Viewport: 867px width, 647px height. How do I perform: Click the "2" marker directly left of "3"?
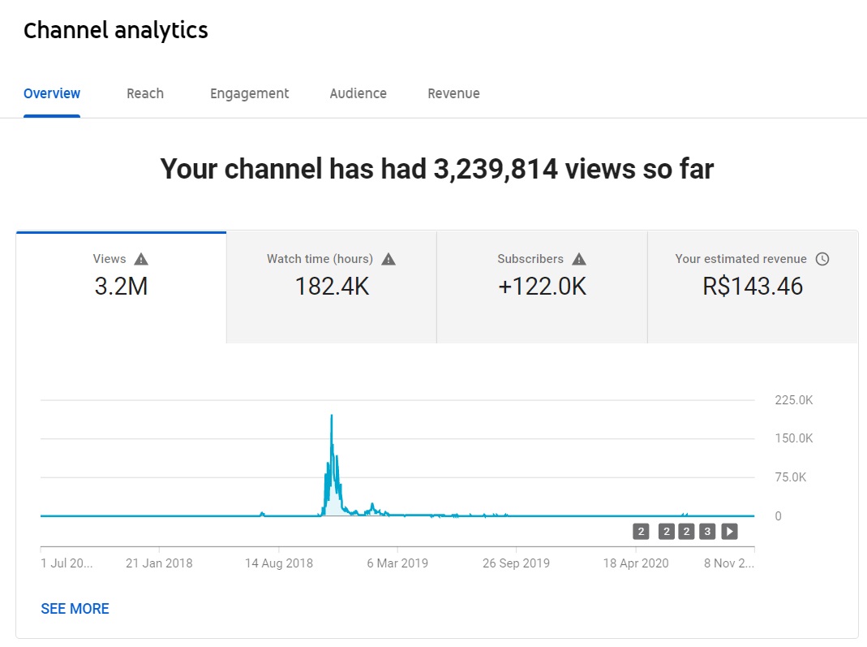687,532
